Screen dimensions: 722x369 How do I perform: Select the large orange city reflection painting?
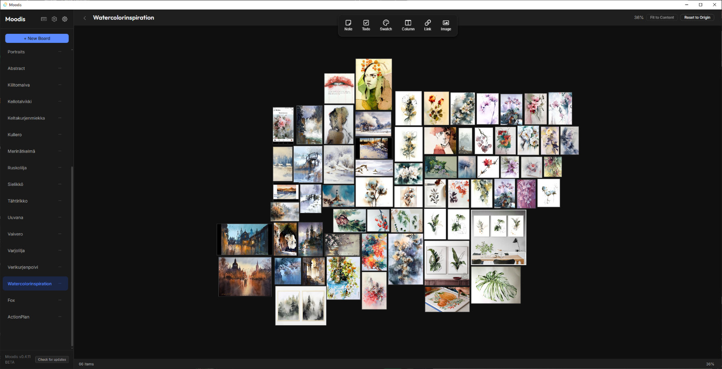pos(245,277)
